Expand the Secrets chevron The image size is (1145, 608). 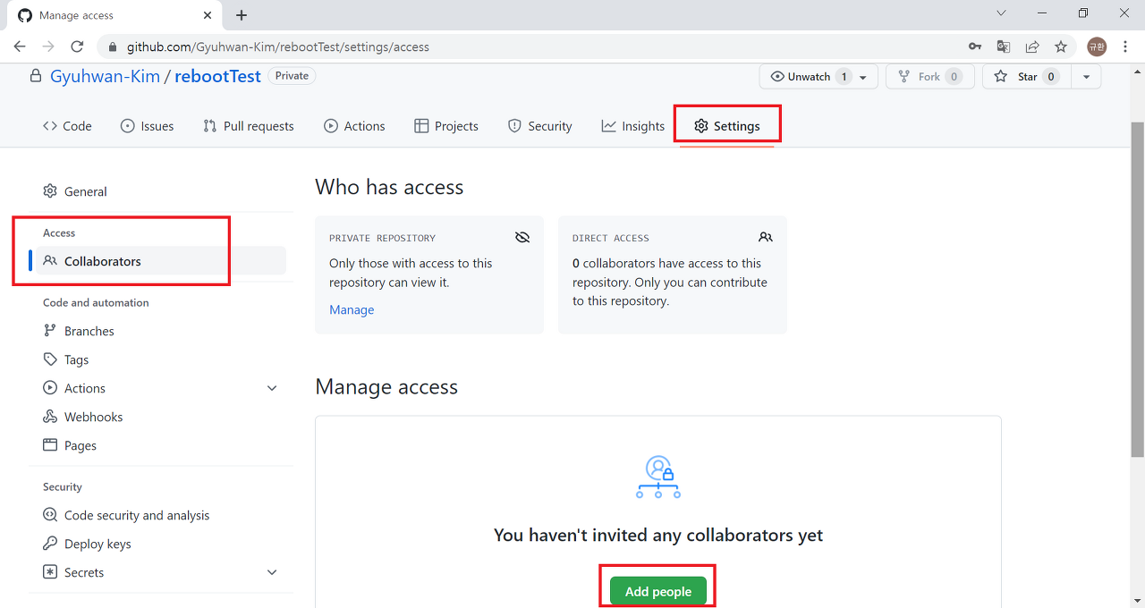[x=272, y=572]
